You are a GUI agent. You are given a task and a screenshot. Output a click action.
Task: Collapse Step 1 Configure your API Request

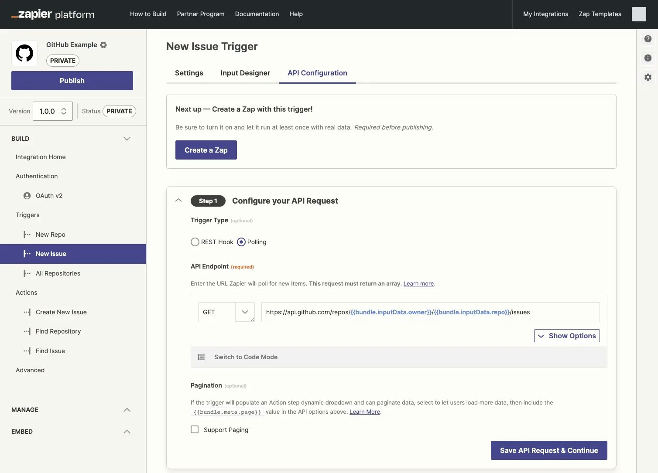(178, 201)
